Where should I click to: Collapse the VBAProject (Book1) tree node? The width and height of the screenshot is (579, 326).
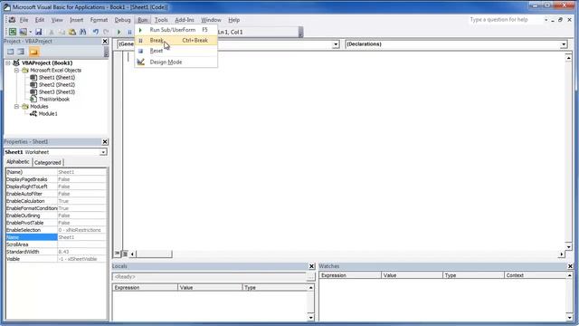point(8,62)
